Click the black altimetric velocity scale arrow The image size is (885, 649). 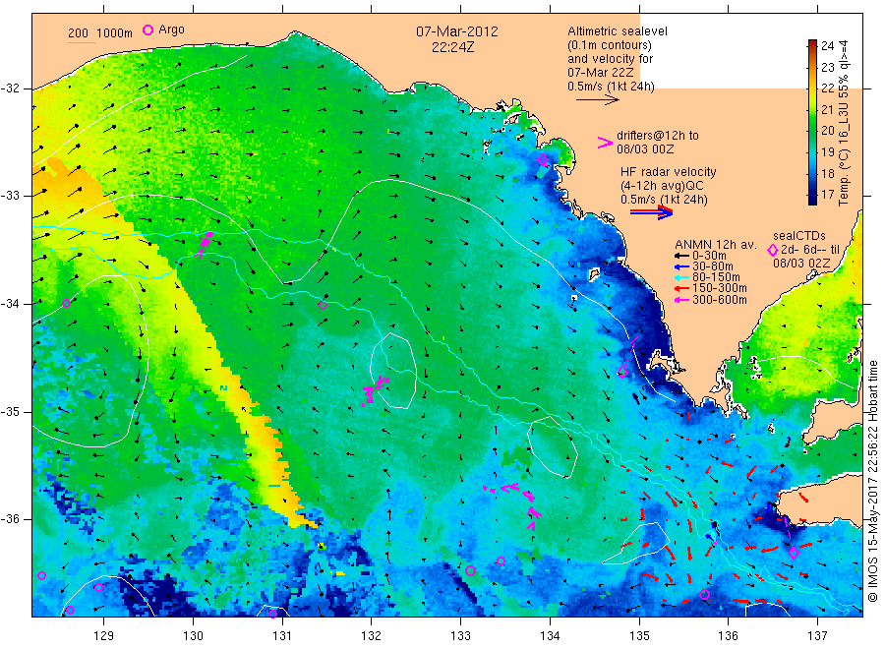tap(597, 100)
